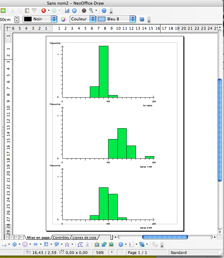Select the Mise en page tab
This screenshot has width=224, height=258.
(x=38, y=238)
